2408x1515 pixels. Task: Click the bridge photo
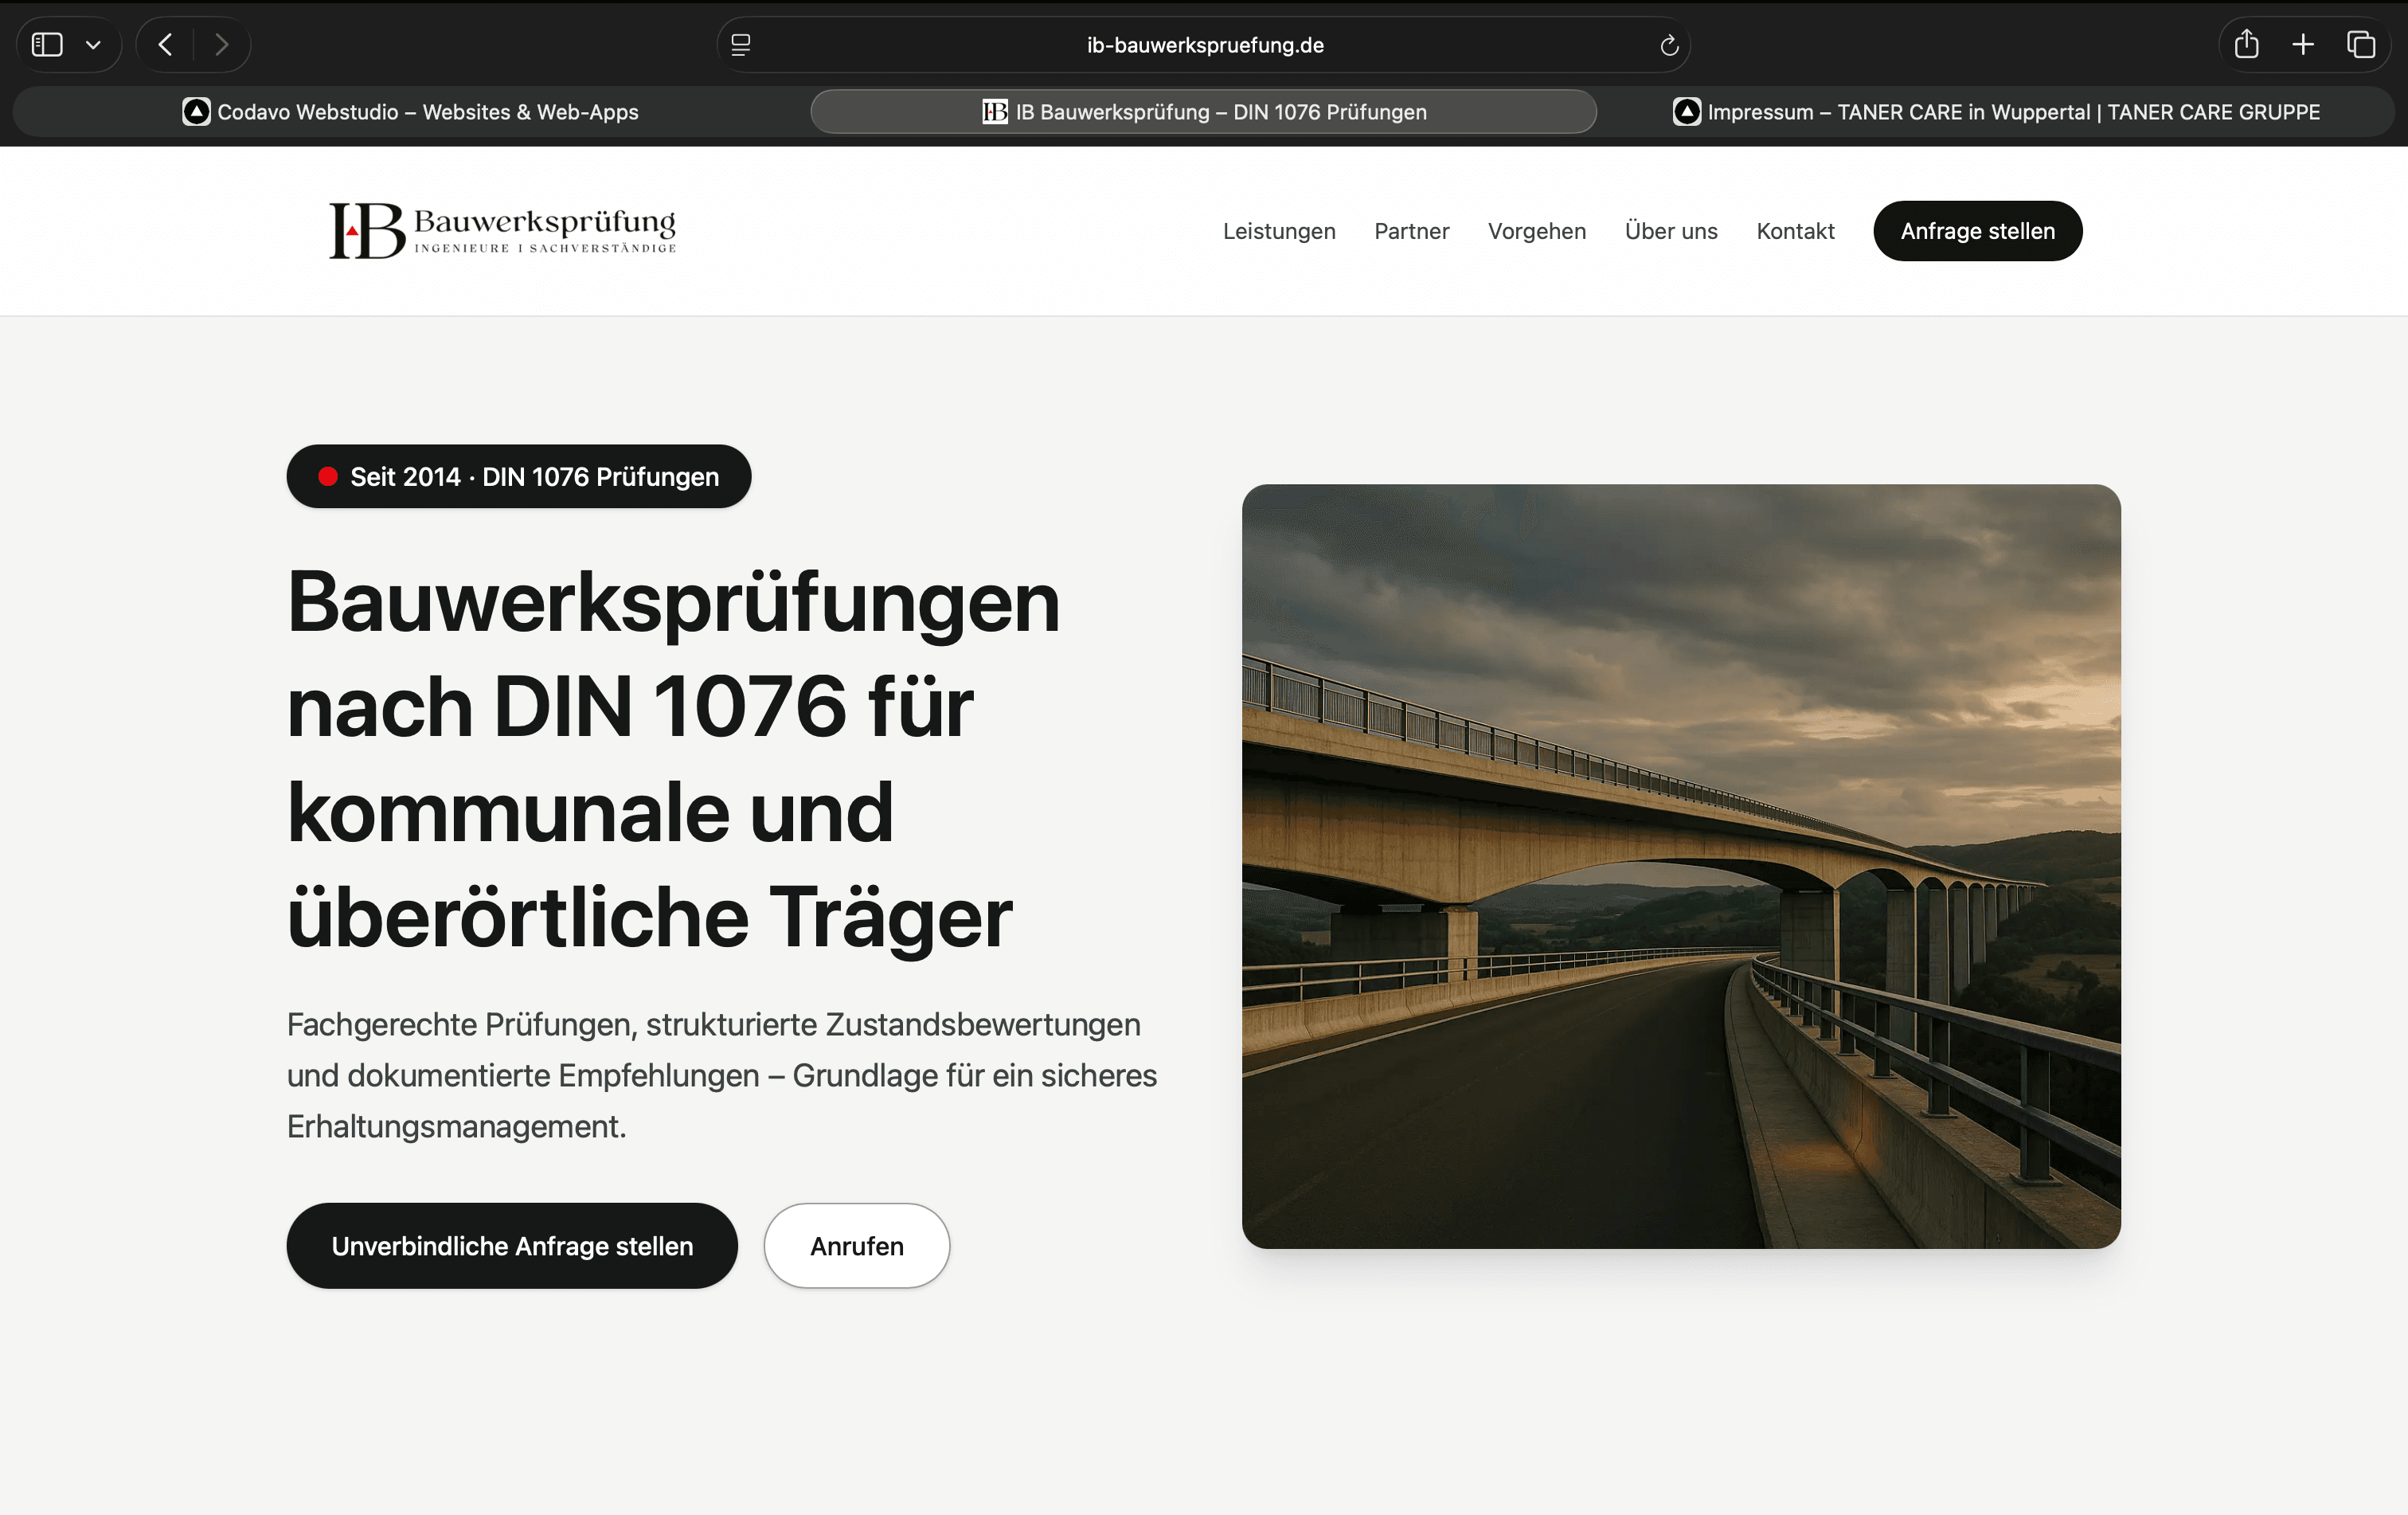[x=1680, y=866]
